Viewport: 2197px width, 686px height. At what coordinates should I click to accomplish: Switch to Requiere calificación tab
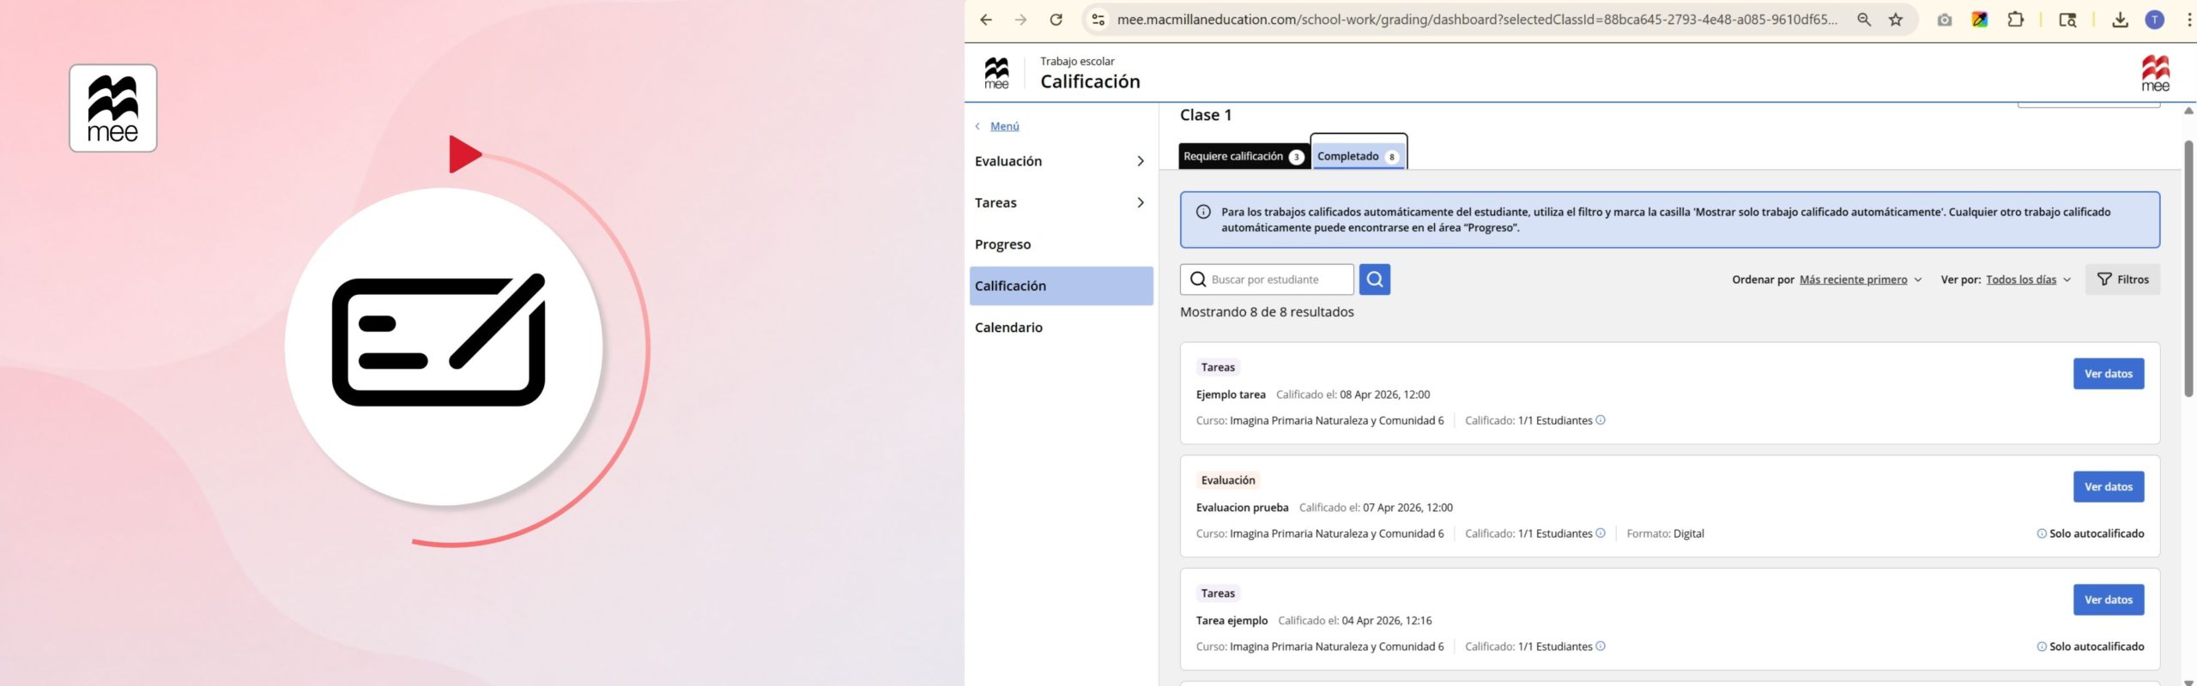point(1244,156)
